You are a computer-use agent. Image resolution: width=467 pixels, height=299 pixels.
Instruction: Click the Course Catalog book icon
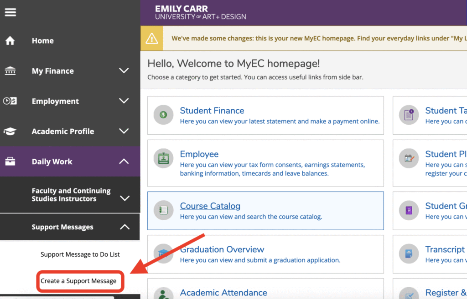163,210
